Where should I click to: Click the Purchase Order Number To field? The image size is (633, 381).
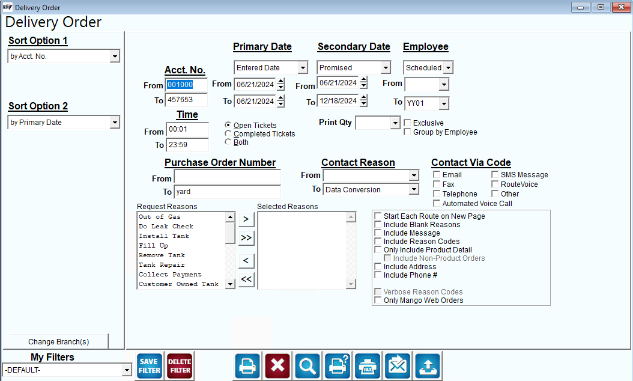pyautogui.click(x=227, y=192)
